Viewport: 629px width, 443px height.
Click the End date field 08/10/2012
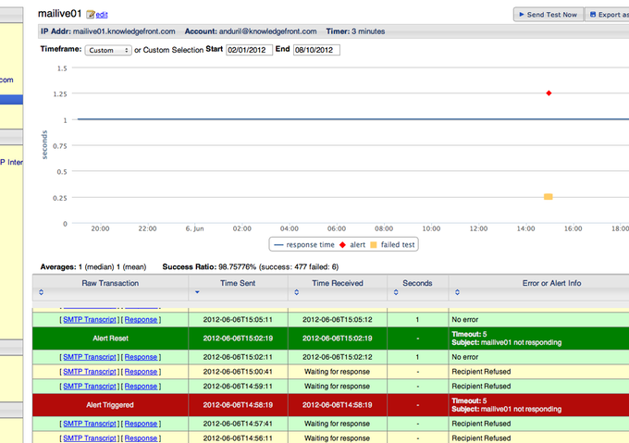coord(316,50)
